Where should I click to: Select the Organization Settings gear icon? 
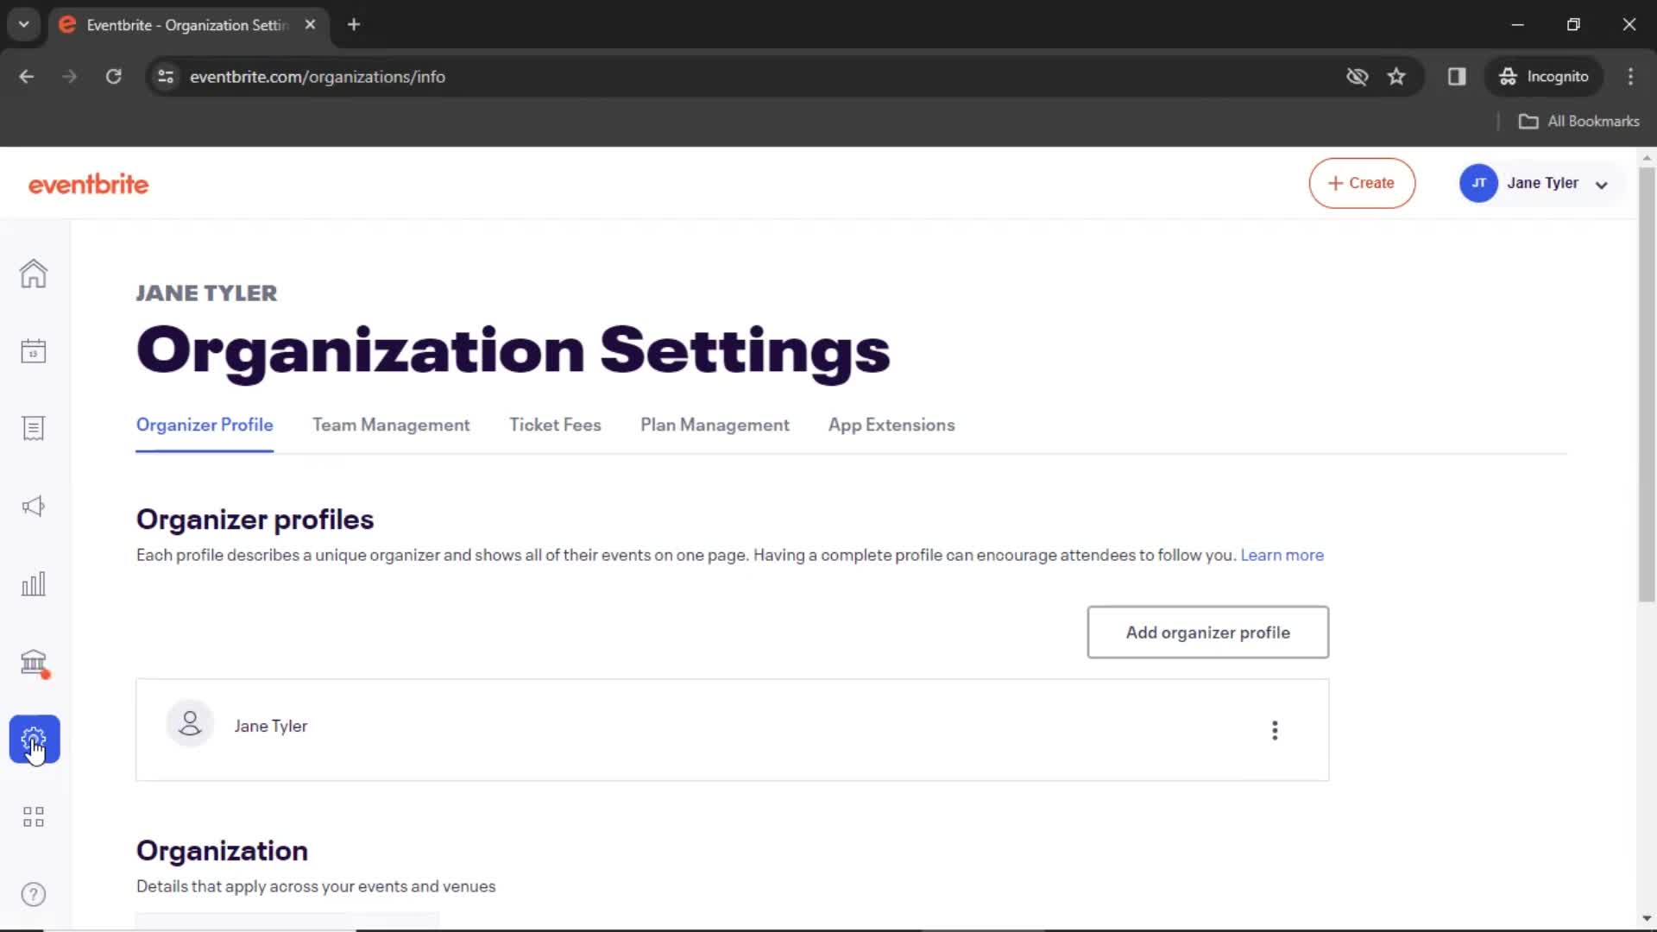click(33, 740)
